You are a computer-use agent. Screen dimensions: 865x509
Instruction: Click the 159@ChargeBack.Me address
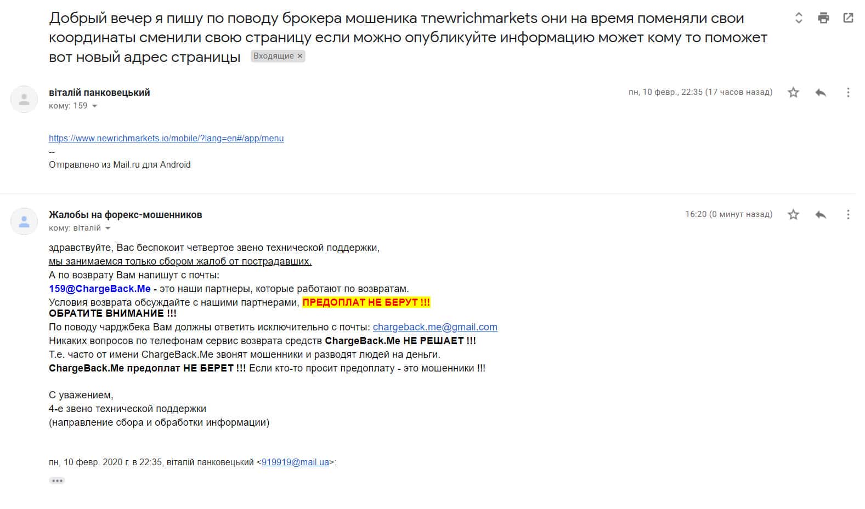(100, 289)
